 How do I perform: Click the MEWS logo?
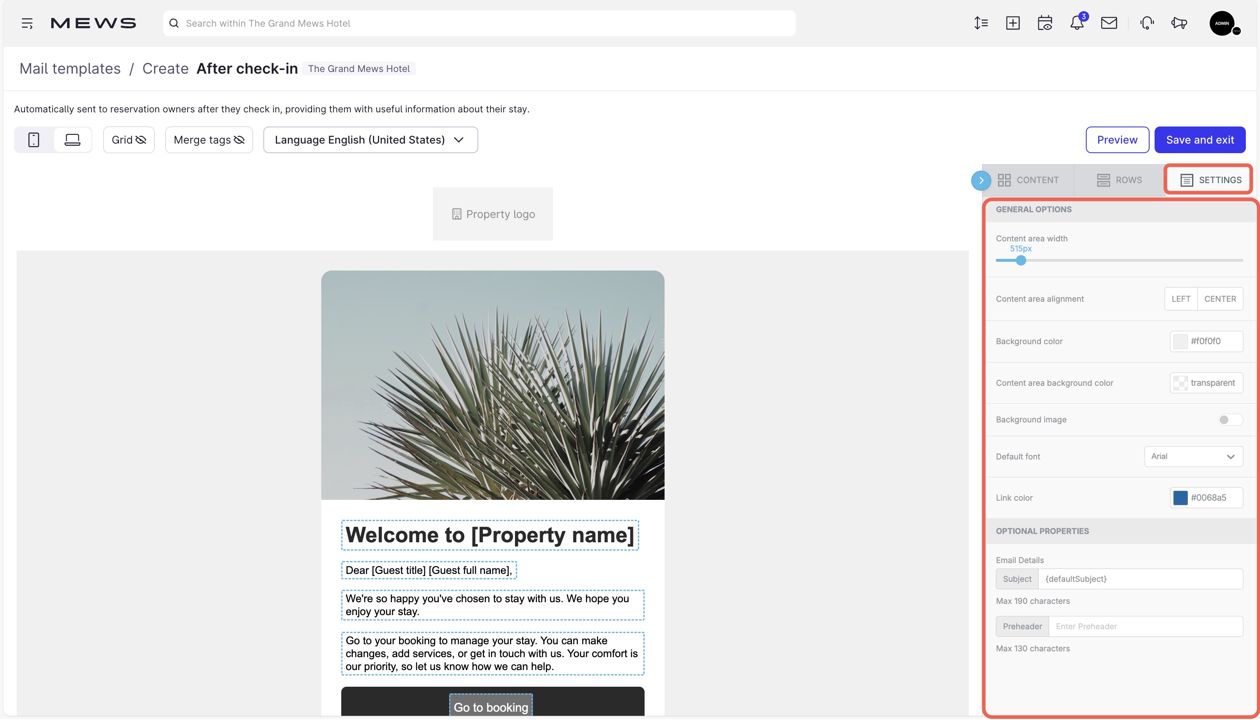point(93,23)
